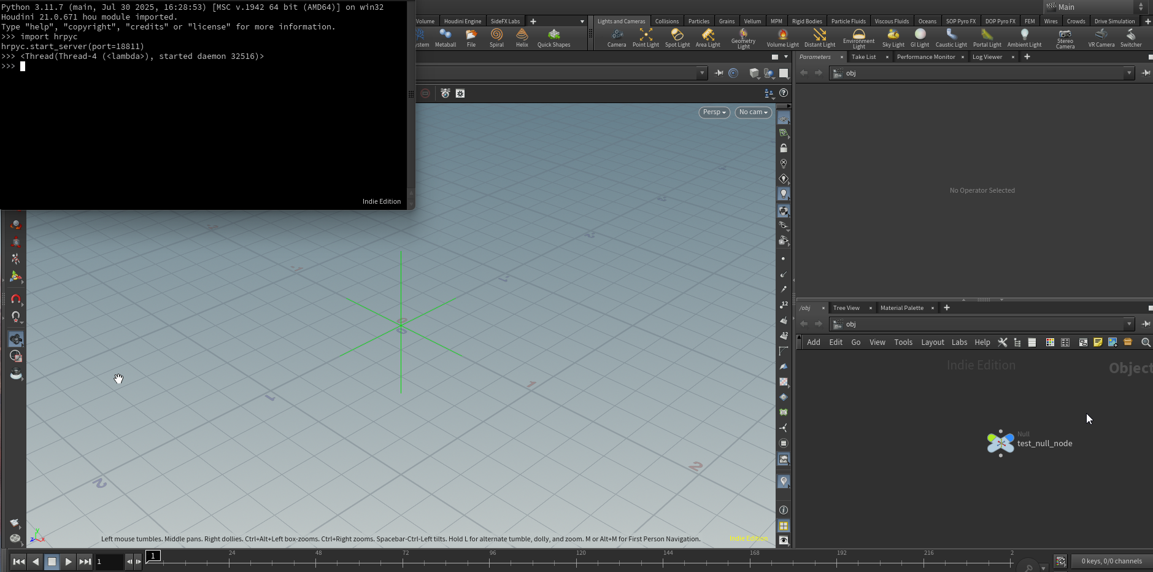Click the network editor search icon

tap(1145, 342)
